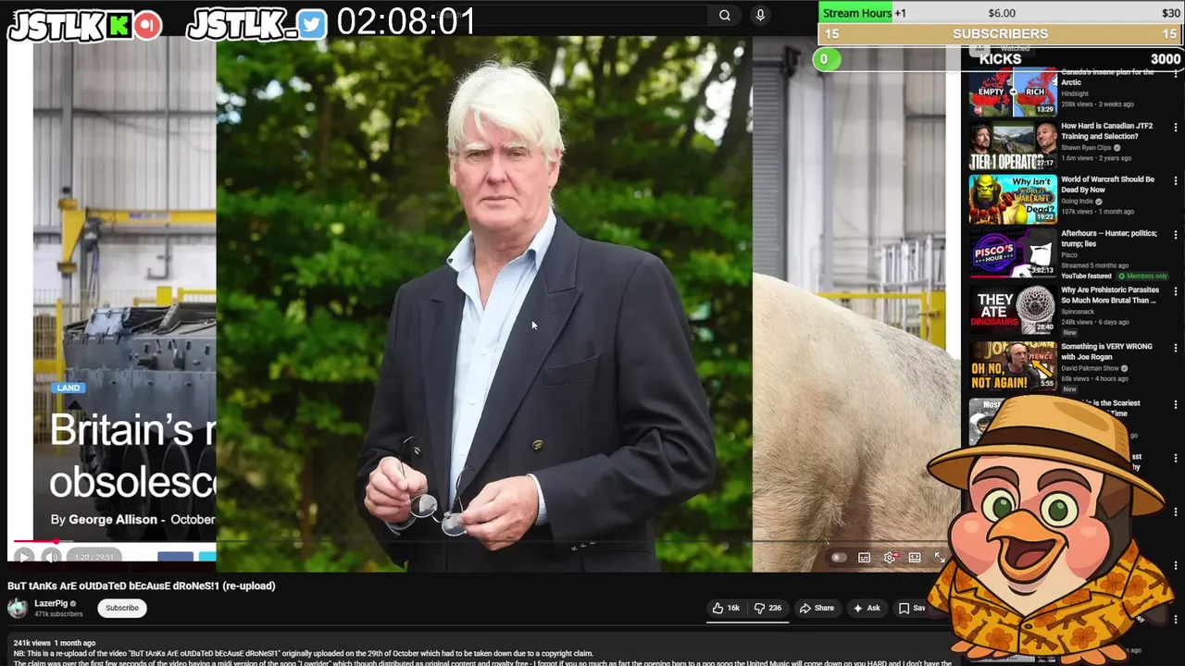Open World of Warcraft Should Be Dead video
The width and height of the screenshot is (1185, 666).
pos(1107,184)
